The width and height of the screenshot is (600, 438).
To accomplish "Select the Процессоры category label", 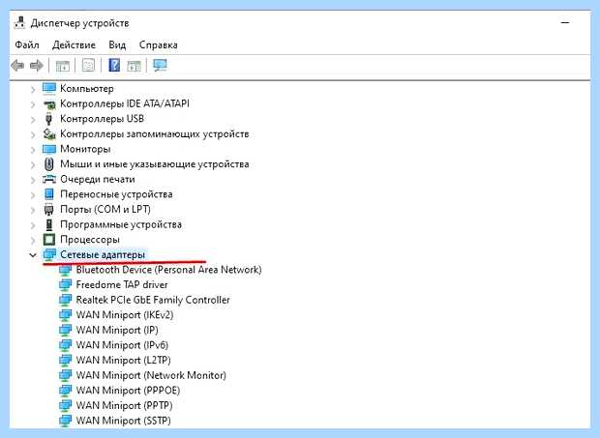I will pyautogui.click(x=90, y=240).
